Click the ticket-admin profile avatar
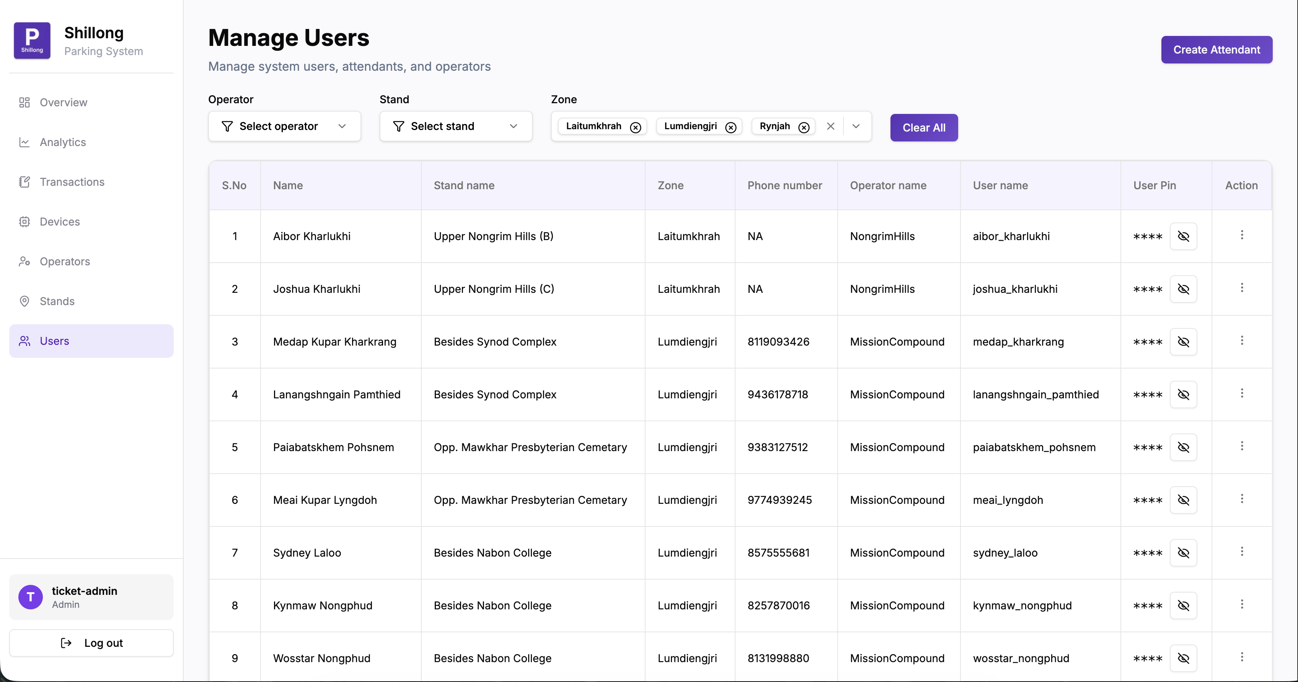Image resolution: width=1298 pixels, height=682 pixels. click(31, 597)
